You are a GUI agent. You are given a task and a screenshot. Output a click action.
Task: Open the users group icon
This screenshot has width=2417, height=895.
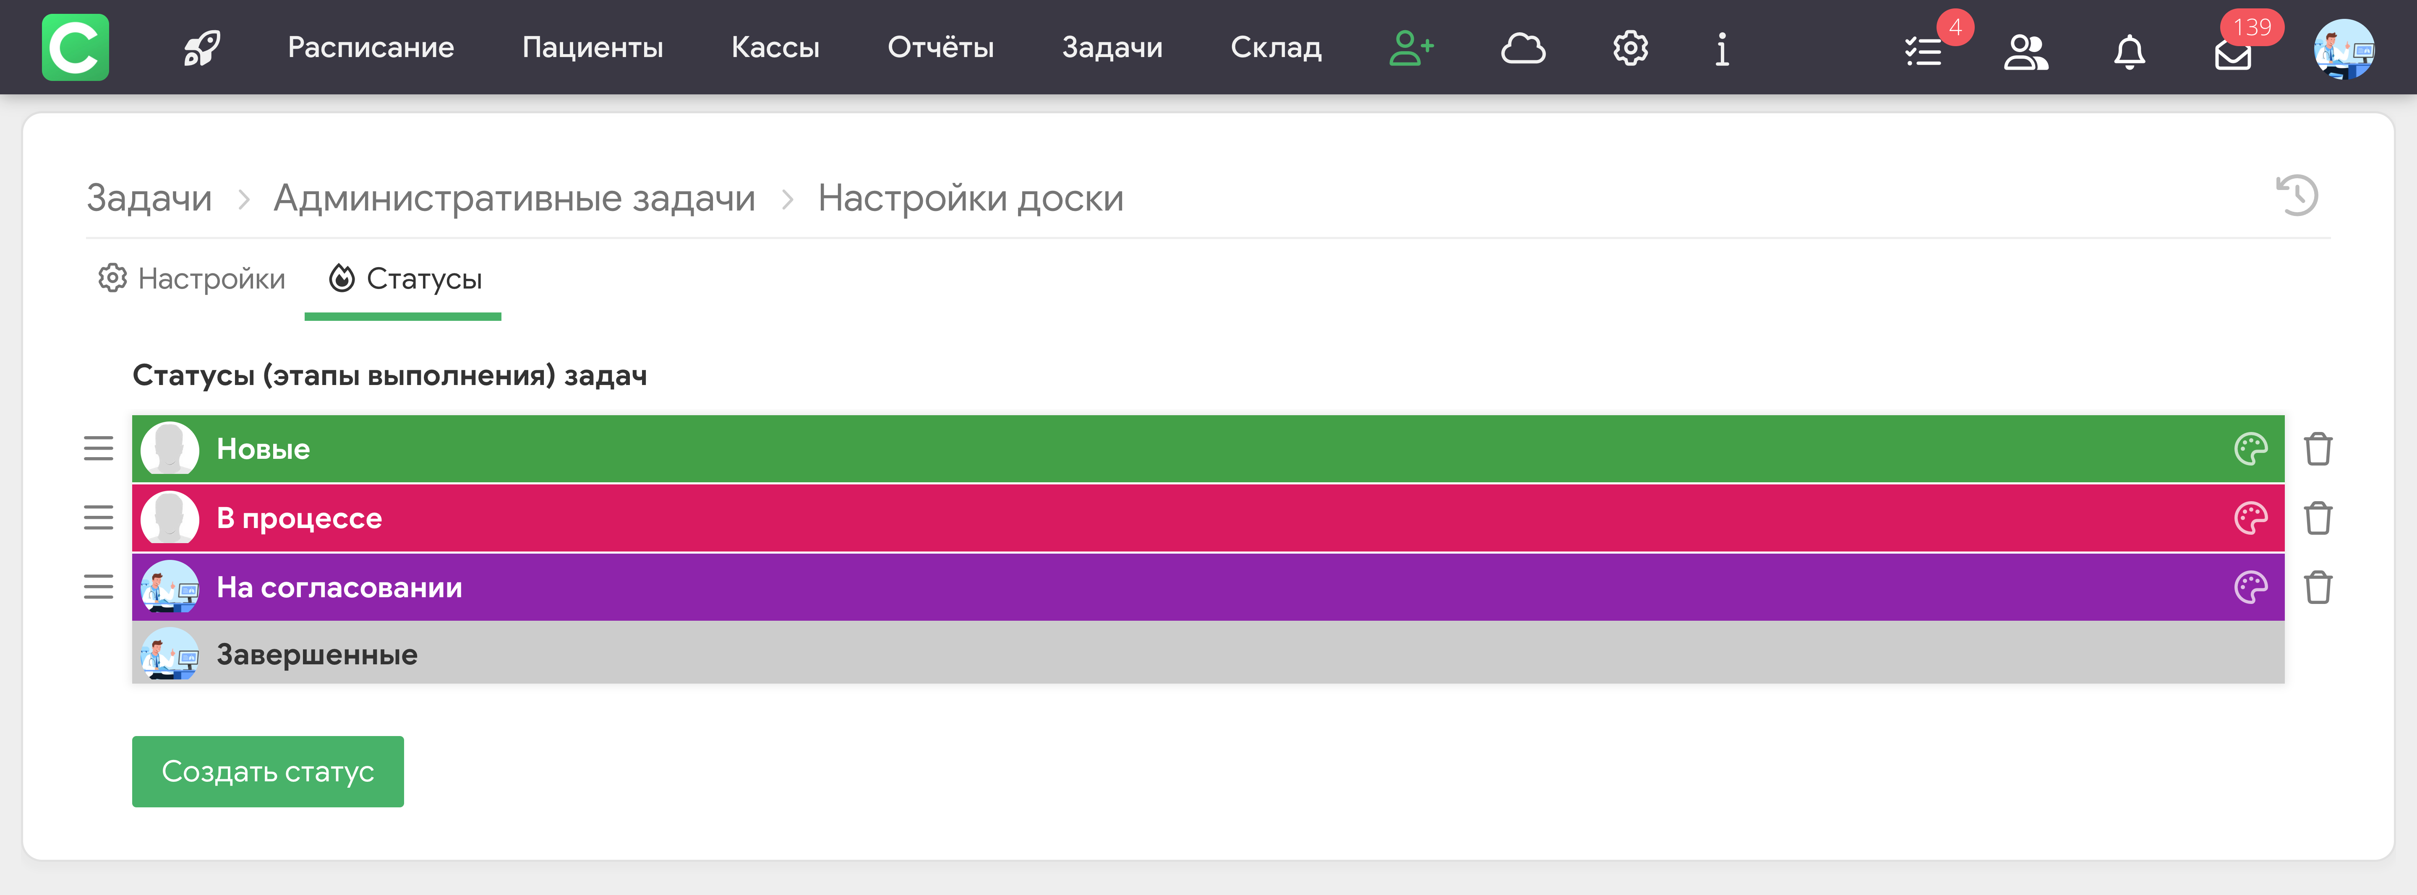click(x=2026, y=52)
